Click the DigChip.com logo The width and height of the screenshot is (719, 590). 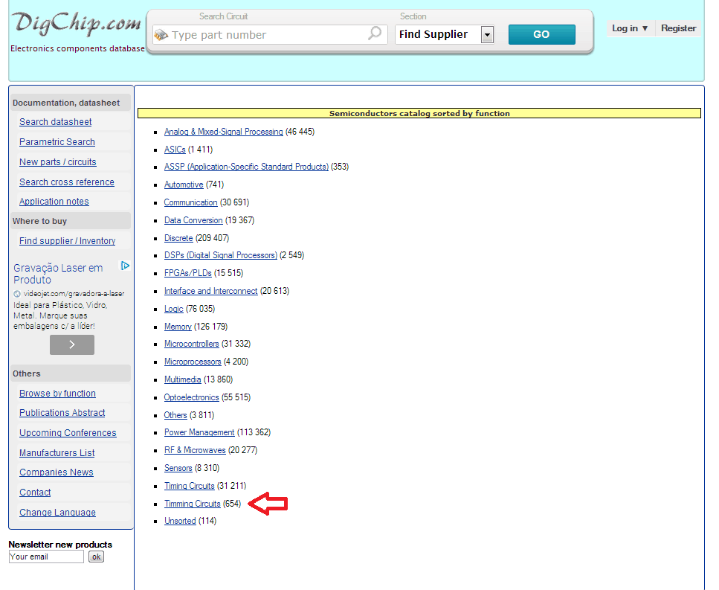pyautogui.click(x=76, y=25)
